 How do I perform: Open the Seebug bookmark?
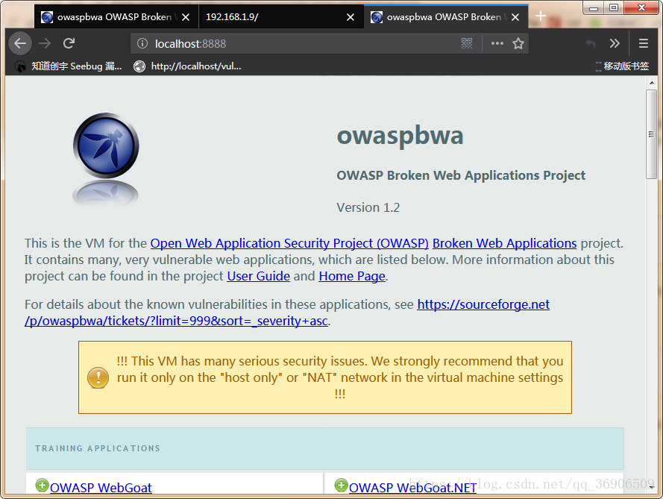coord(69,66)
